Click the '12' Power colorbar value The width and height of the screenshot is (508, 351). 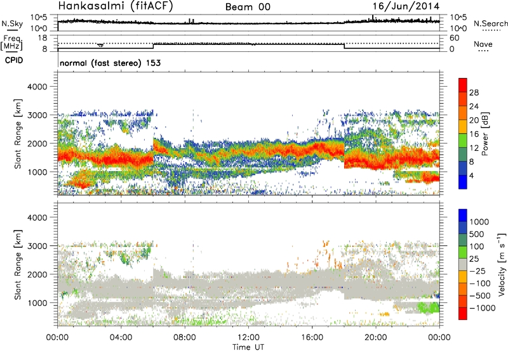pos(474,148)
